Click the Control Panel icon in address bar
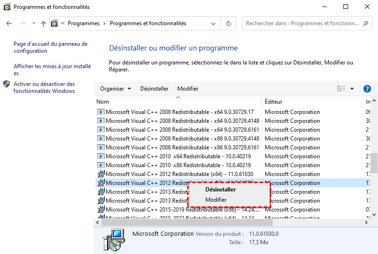 point(54,23)
